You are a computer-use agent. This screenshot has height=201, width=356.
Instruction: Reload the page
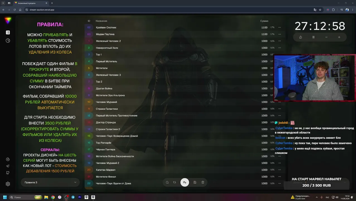point(14,10)
